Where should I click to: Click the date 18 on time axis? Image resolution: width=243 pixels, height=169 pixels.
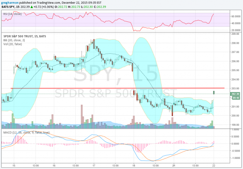pyautogui.click(x=134, y=165)
